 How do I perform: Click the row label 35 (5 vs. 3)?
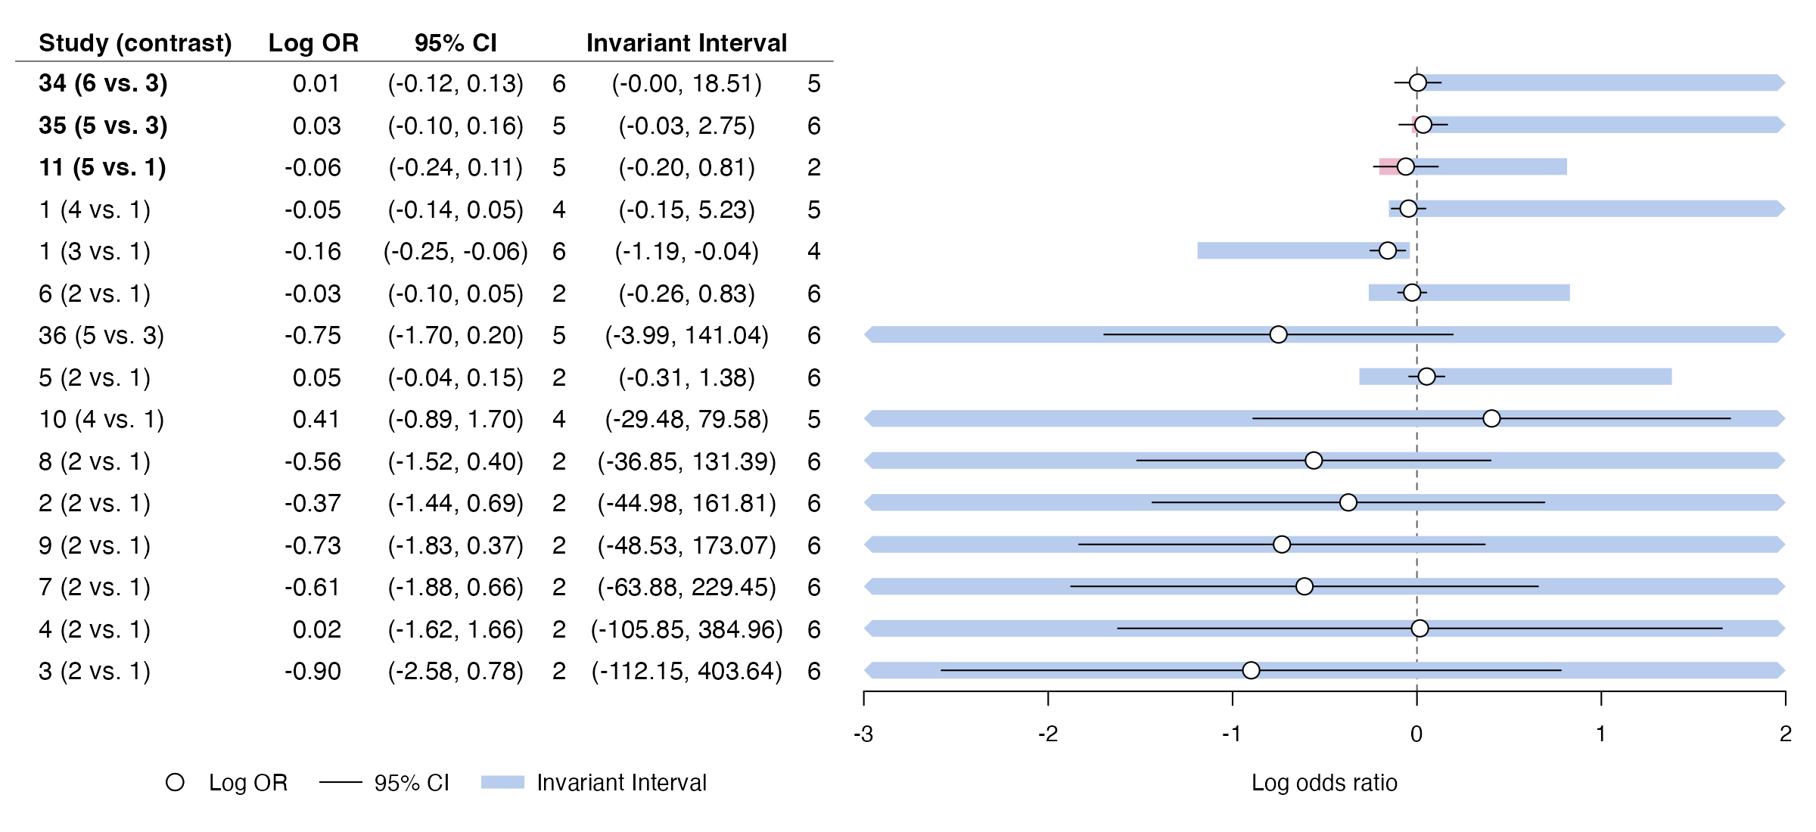103,126
